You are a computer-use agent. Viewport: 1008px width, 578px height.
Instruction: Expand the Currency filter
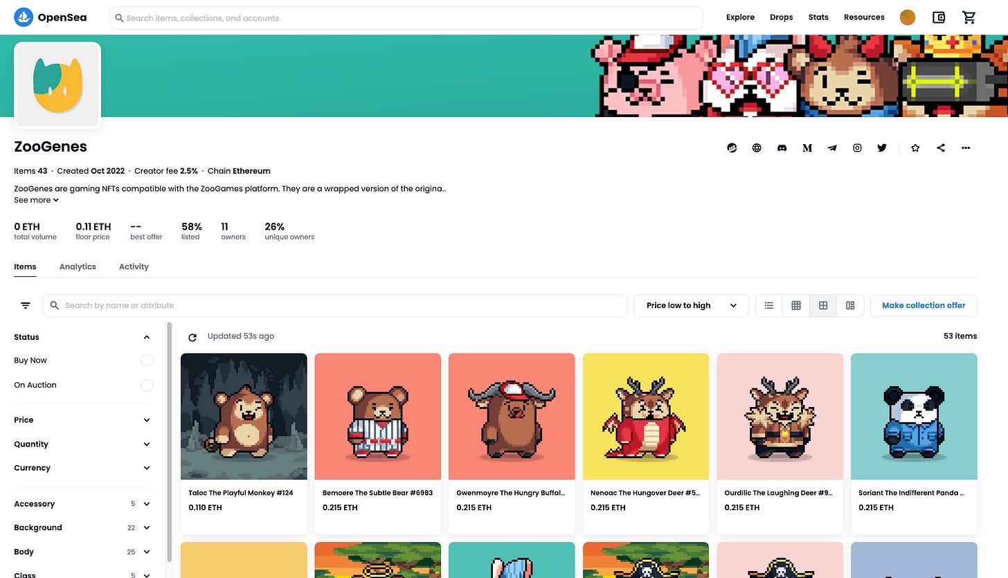pyautogui.click(x=83, y=468)
